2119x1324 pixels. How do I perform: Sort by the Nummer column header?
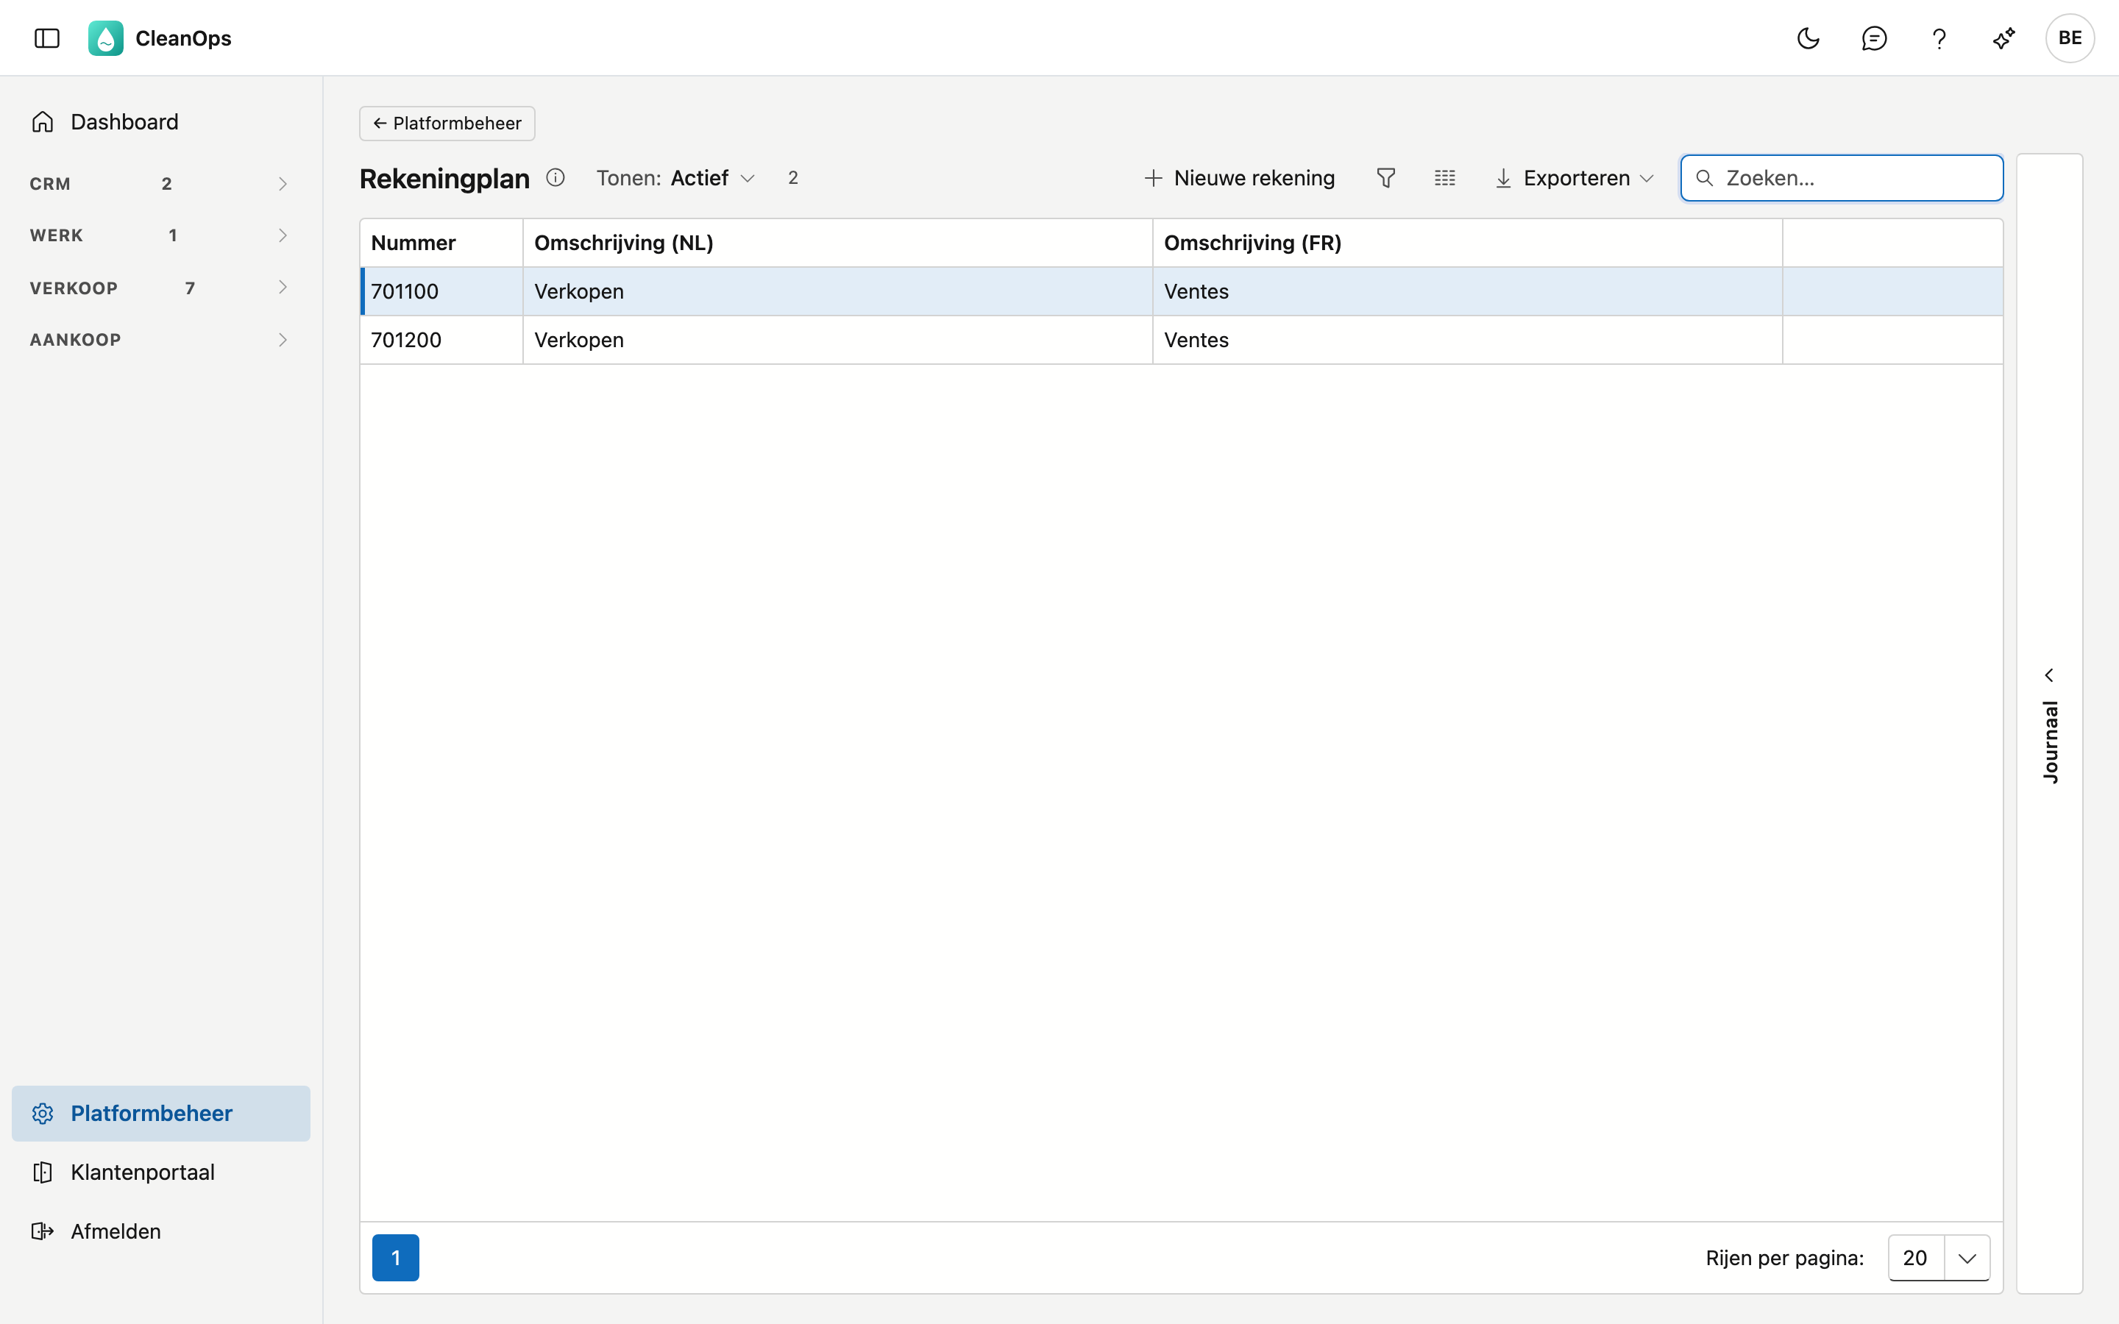(x=441, y=243)
